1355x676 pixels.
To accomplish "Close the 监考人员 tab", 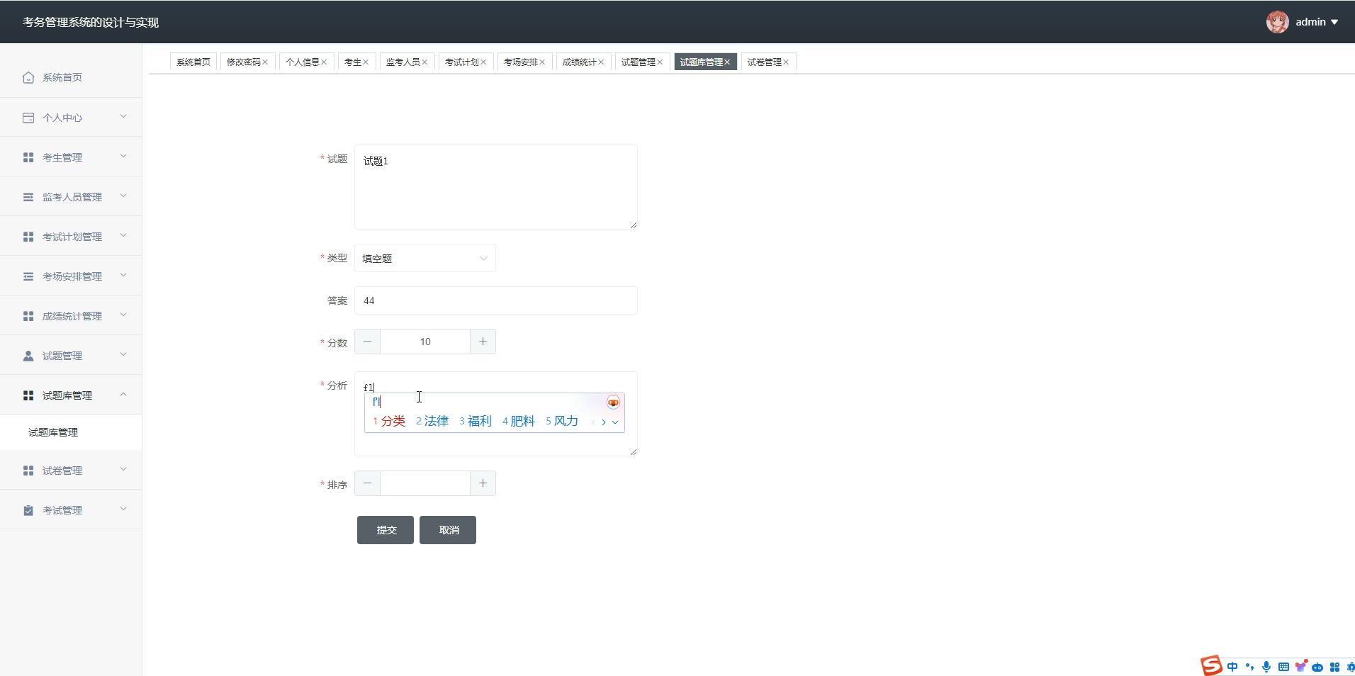I will click(x=425, y=62).
